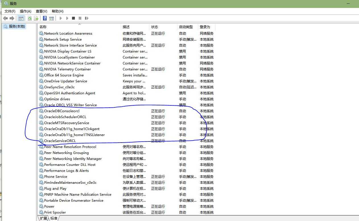
Task: Click the gear icon beside Phone Service
Action: (x=41, y=176)
